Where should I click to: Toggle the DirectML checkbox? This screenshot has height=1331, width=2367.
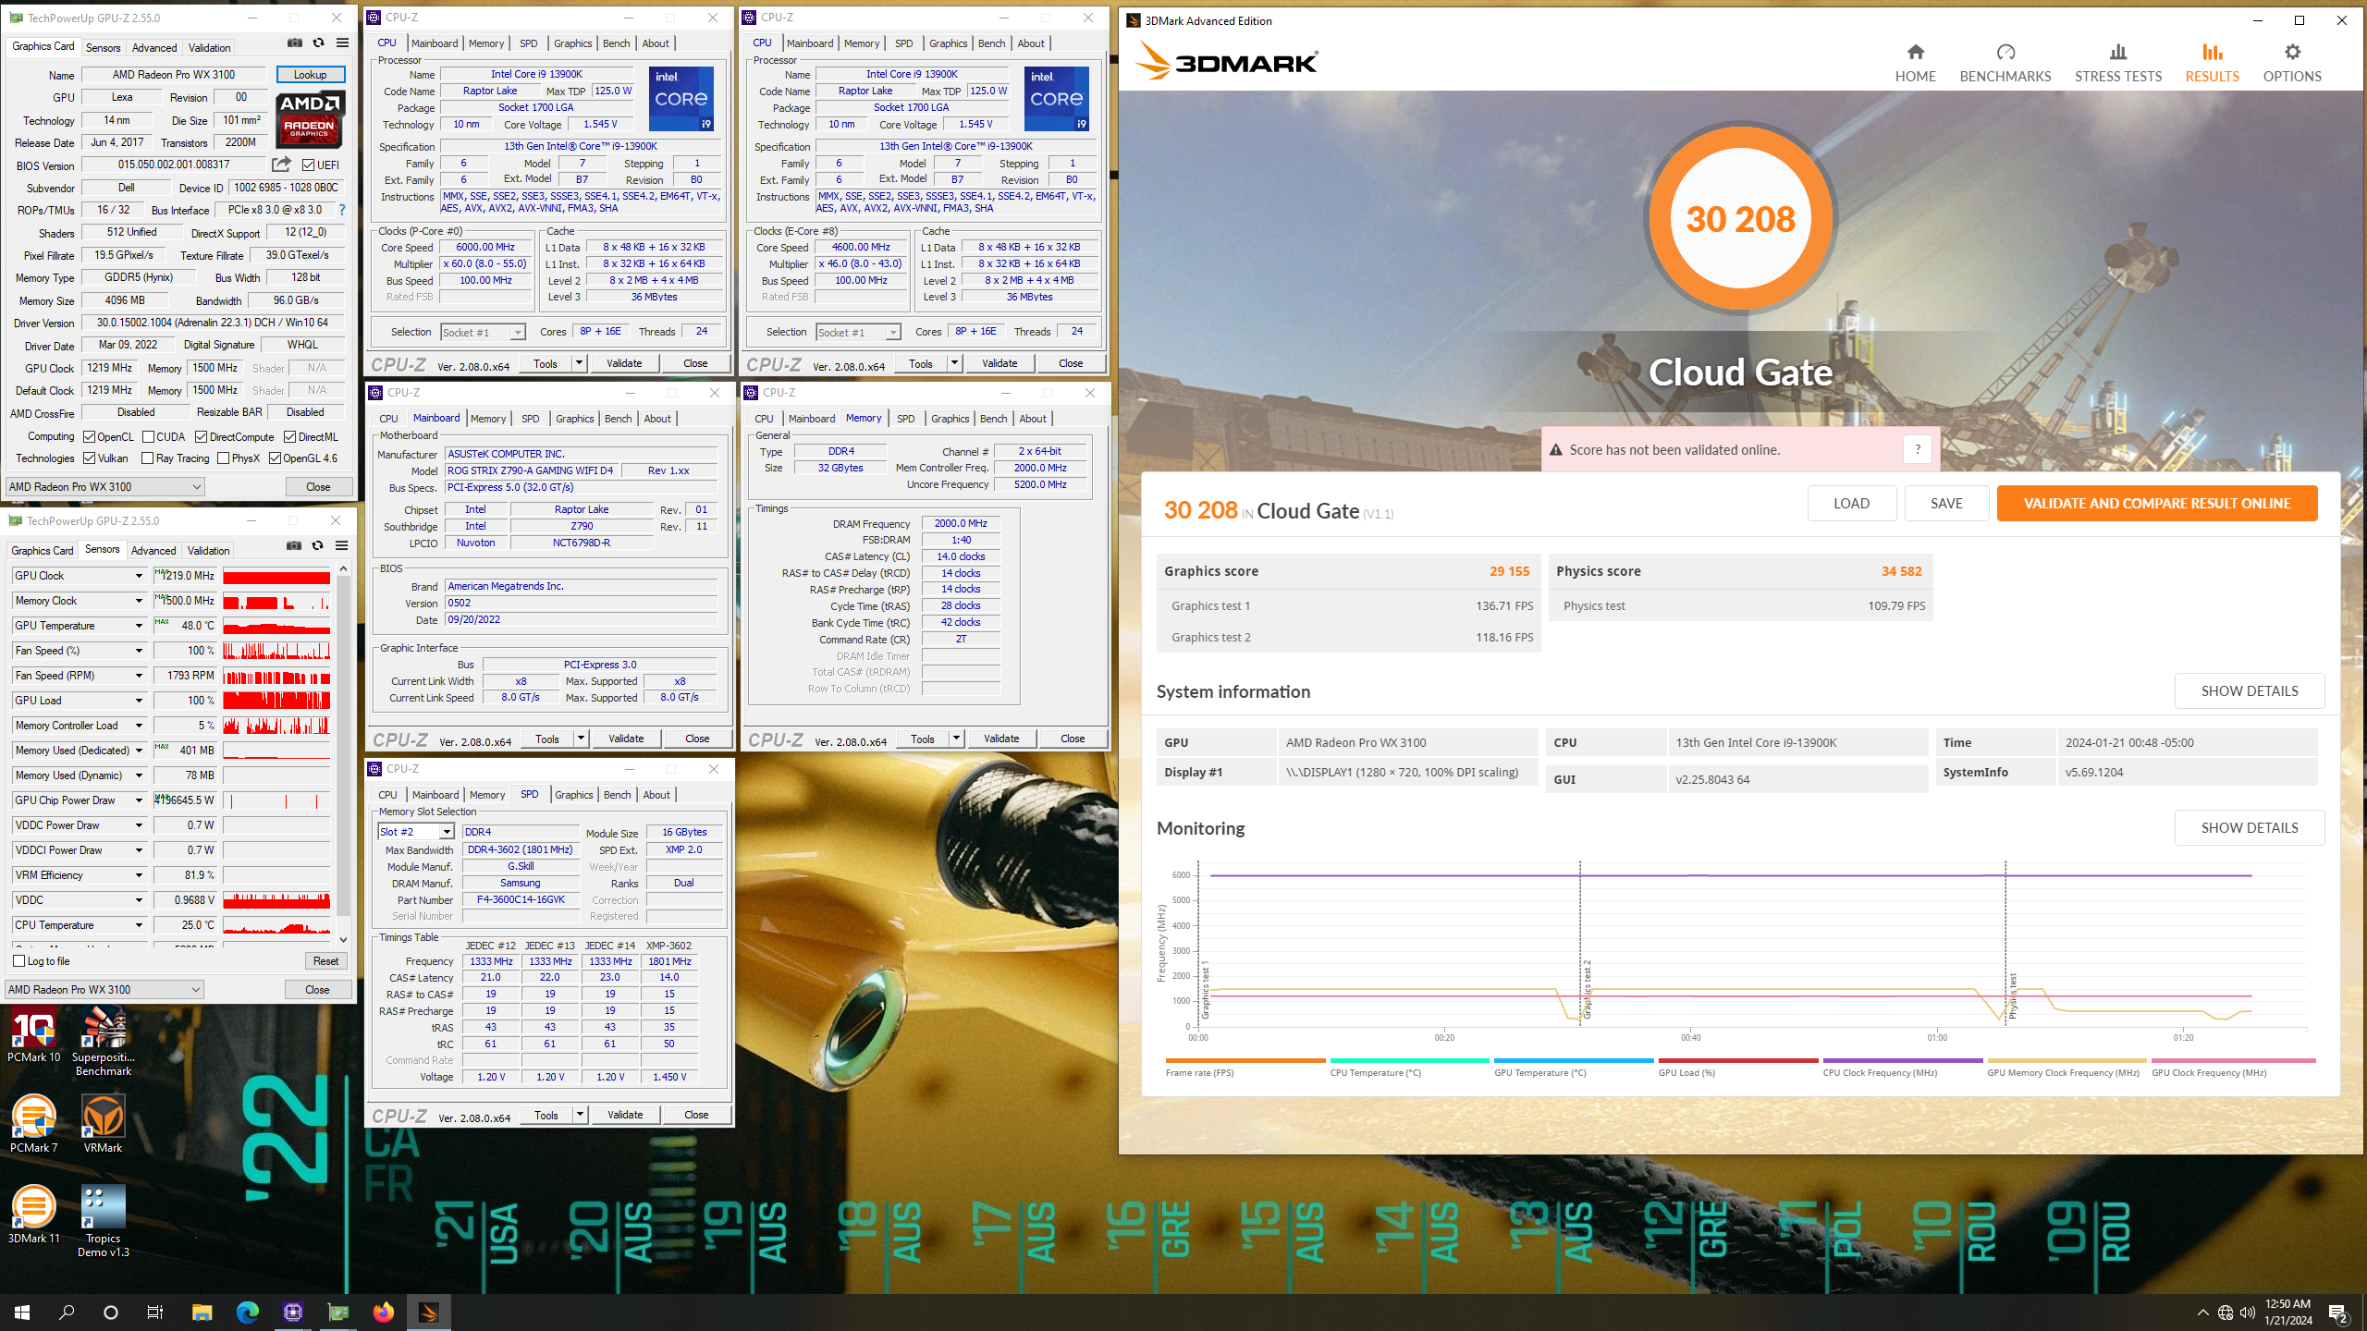coord(289,437)
